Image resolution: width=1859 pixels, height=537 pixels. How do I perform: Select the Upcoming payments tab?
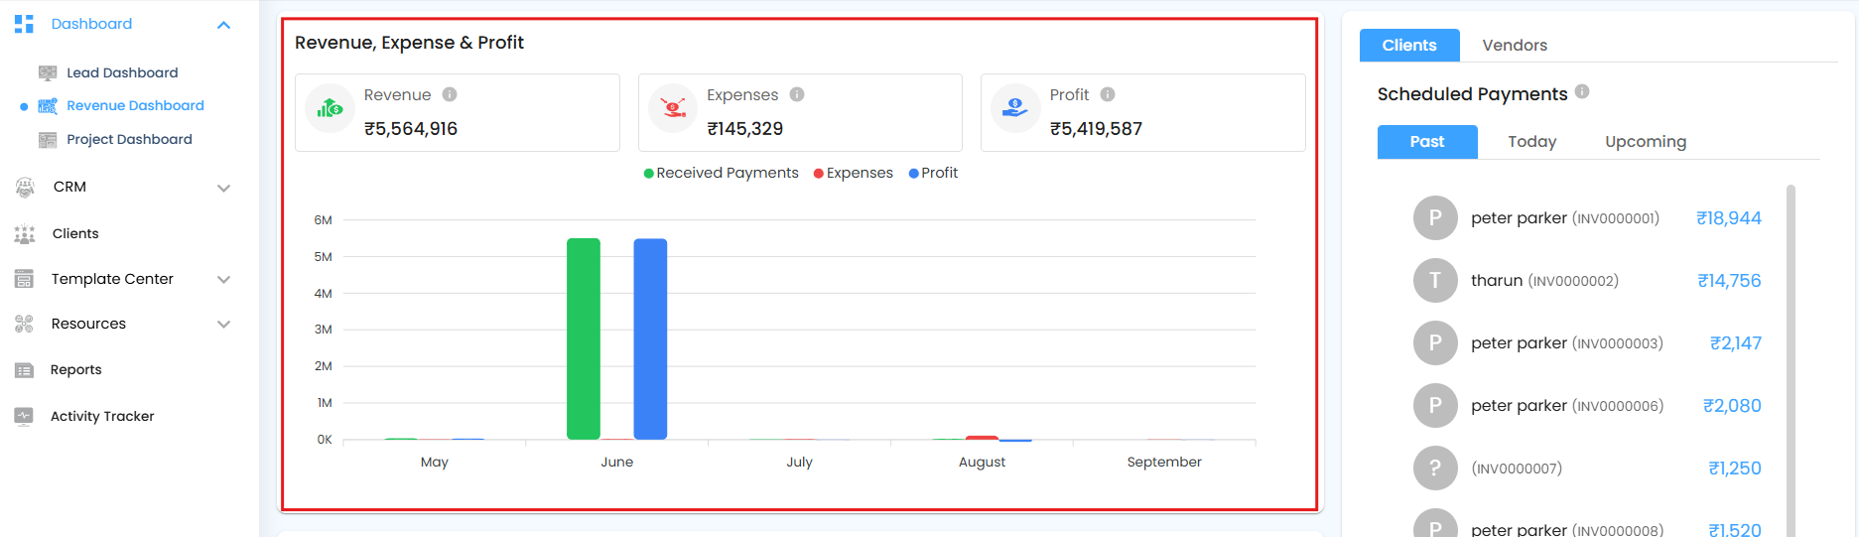click(1646, 142)
